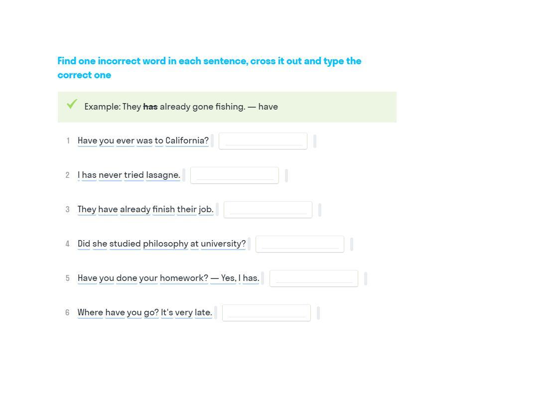559x395 pixels.
Task: Click the word "Where" in sentence 6
Action: pyautogui.click(x=90, y=313)
